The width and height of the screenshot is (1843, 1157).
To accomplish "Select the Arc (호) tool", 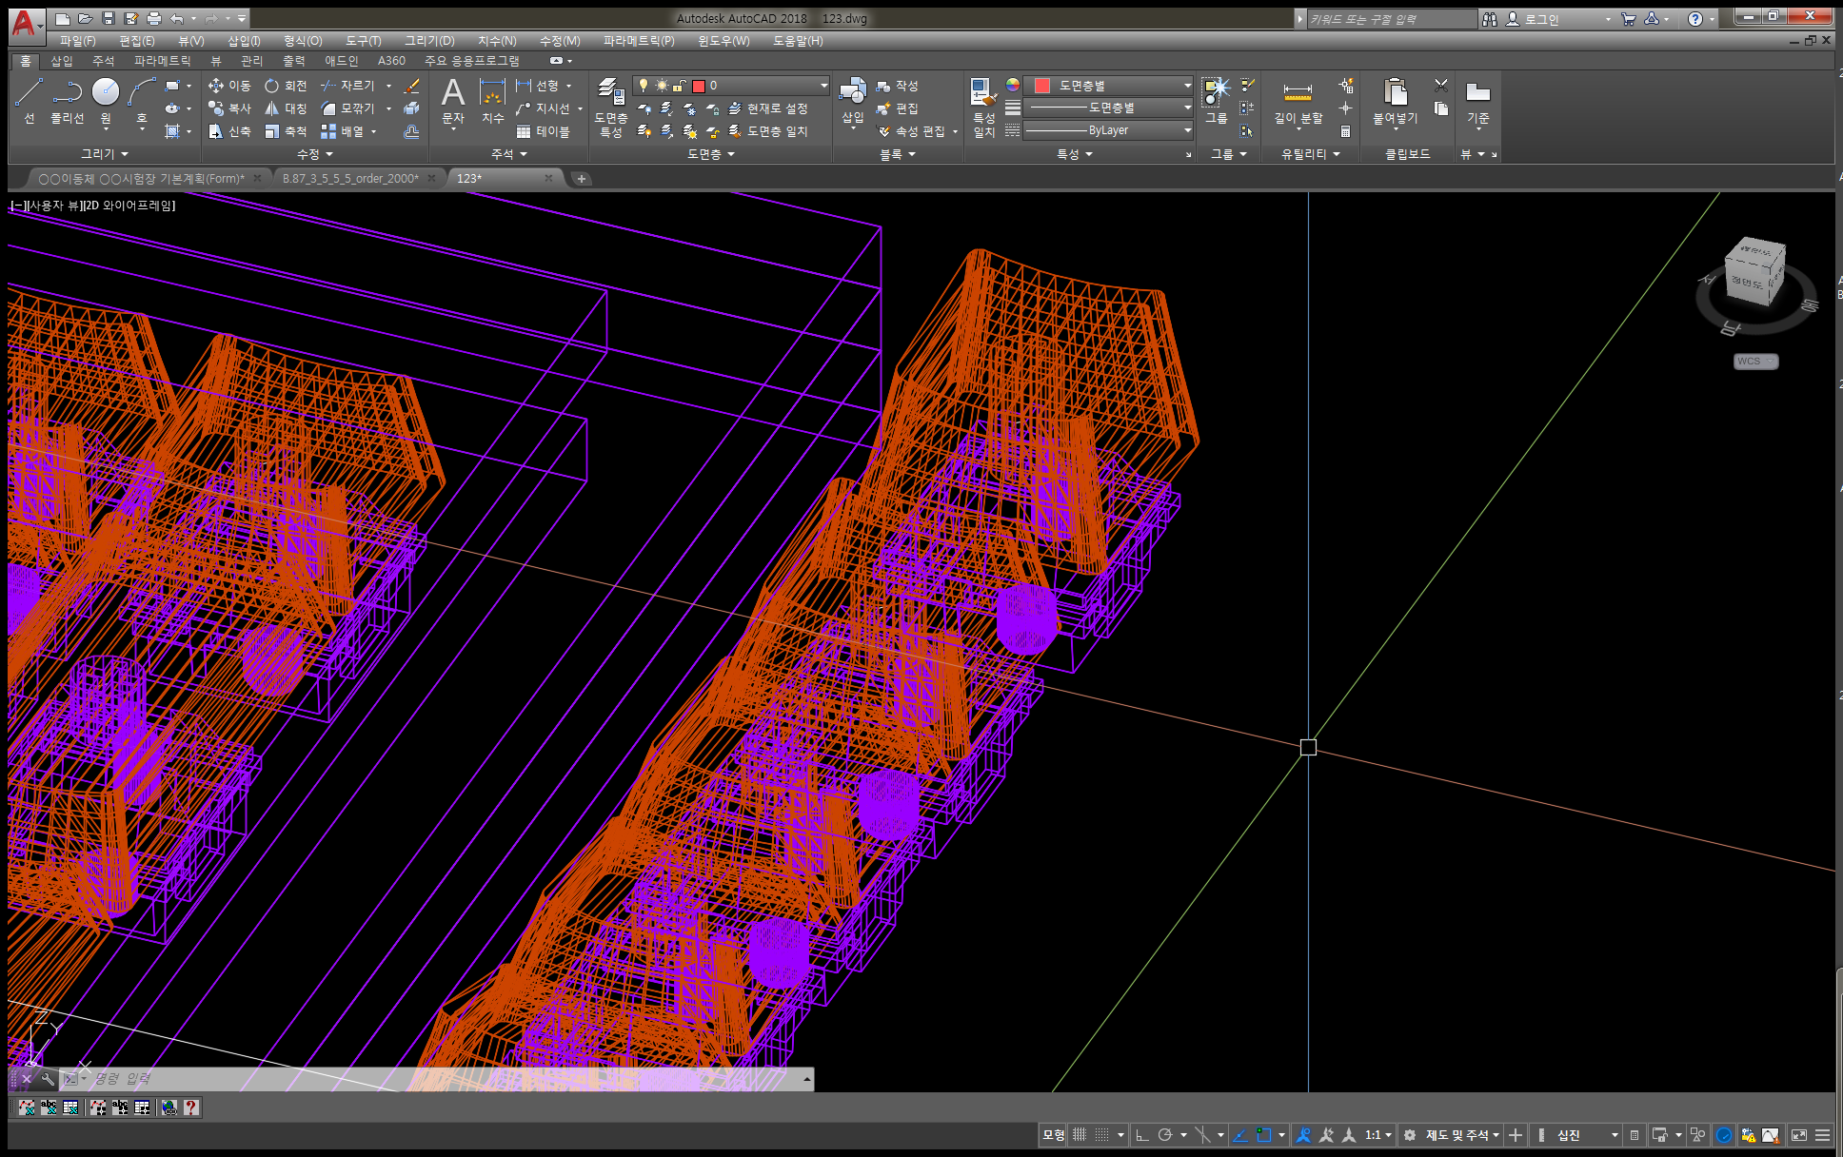I will [142, 101].
